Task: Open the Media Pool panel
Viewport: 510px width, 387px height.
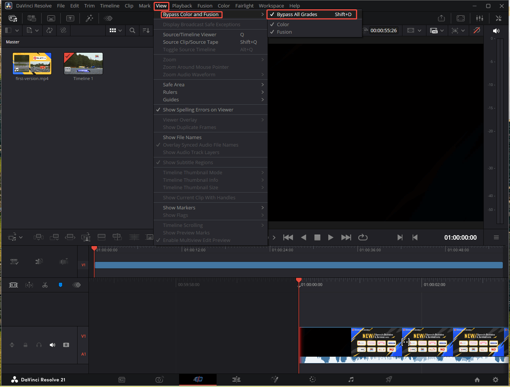Action: click(x=13, y=18)
